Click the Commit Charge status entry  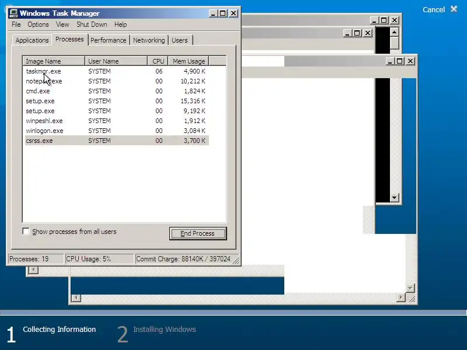click(x=187, y=259)
